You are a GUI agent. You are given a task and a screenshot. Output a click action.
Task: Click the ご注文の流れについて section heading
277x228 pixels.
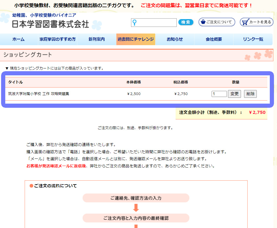(x=55, y=186)
